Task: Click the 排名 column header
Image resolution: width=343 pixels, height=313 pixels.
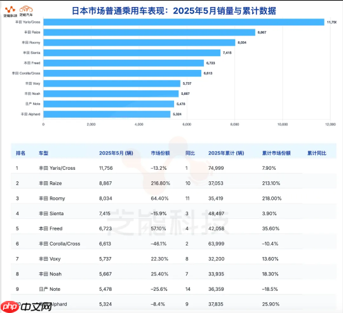Action: [20, 153]
